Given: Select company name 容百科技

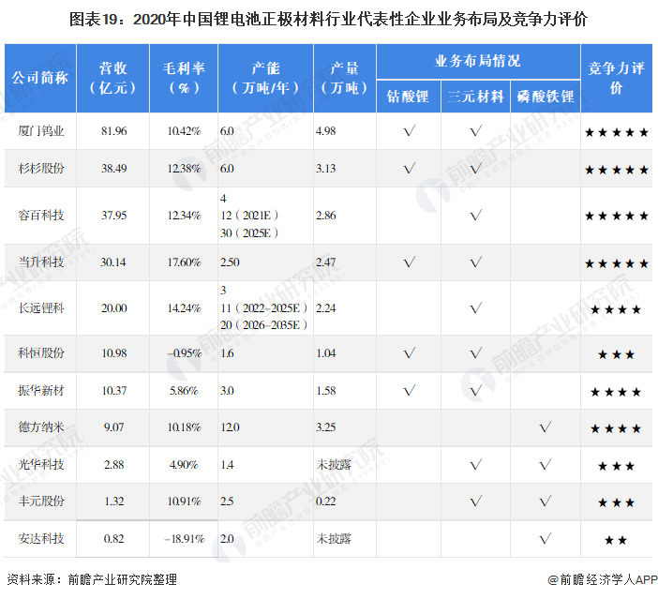Looking at the screenshot, I should tap(40, 216).
